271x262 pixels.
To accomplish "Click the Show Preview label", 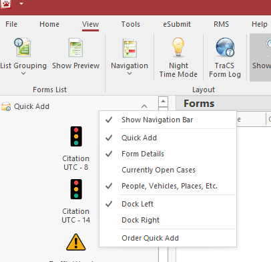I will (x=76, y=65).
